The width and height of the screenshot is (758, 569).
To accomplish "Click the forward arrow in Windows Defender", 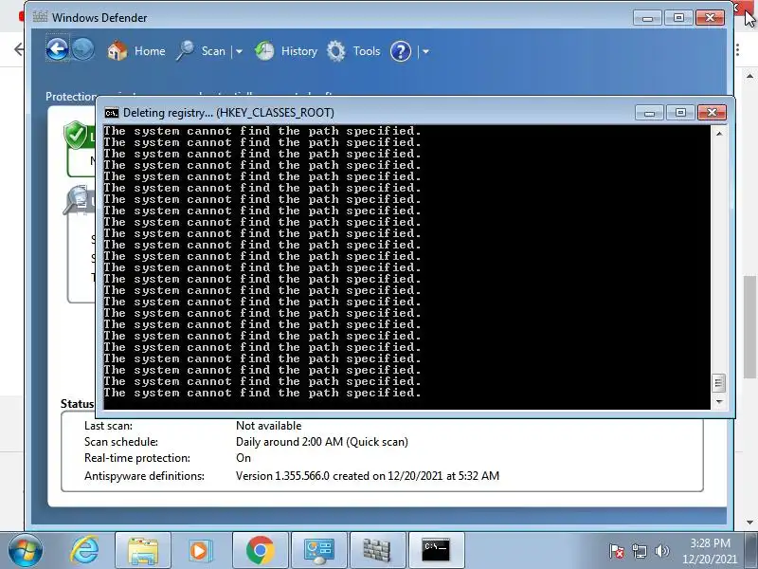I will [x=83, y=49].
